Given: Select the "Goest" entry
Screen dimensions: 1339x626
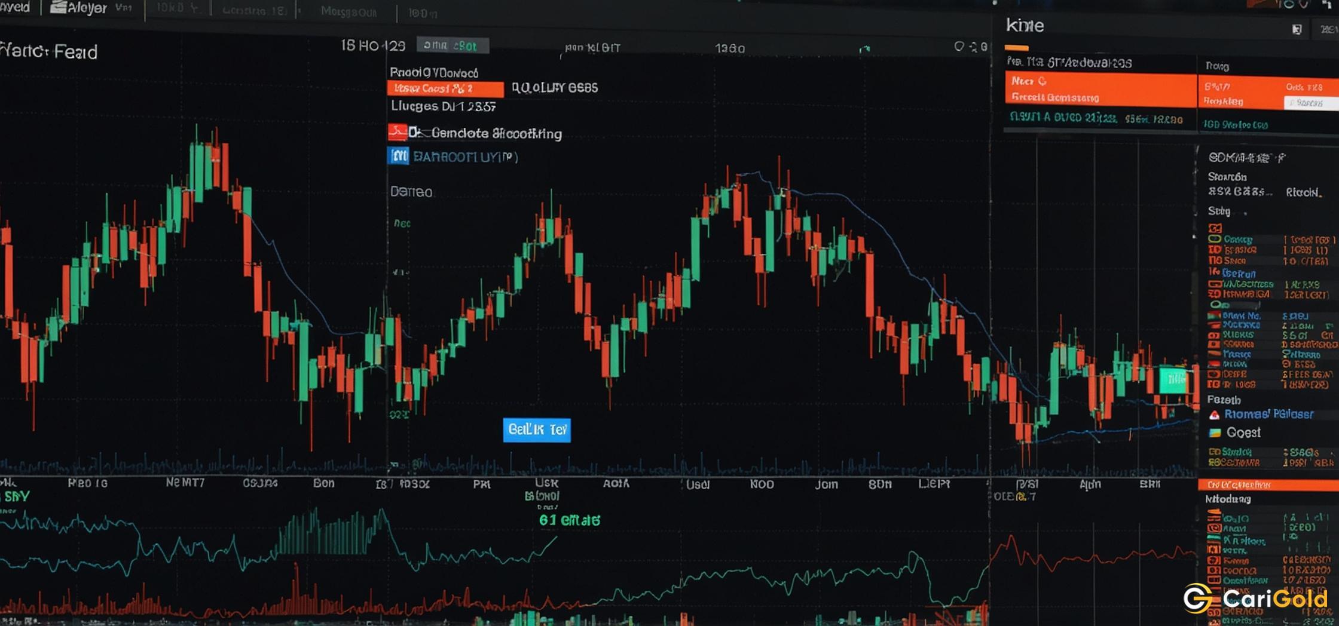Looking at the screenshot, I should (1243, 432).
